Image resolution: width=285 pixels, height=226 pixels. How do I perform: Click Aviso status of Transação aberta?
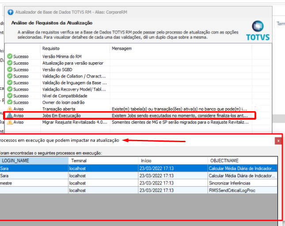click(x=19, y=109)
